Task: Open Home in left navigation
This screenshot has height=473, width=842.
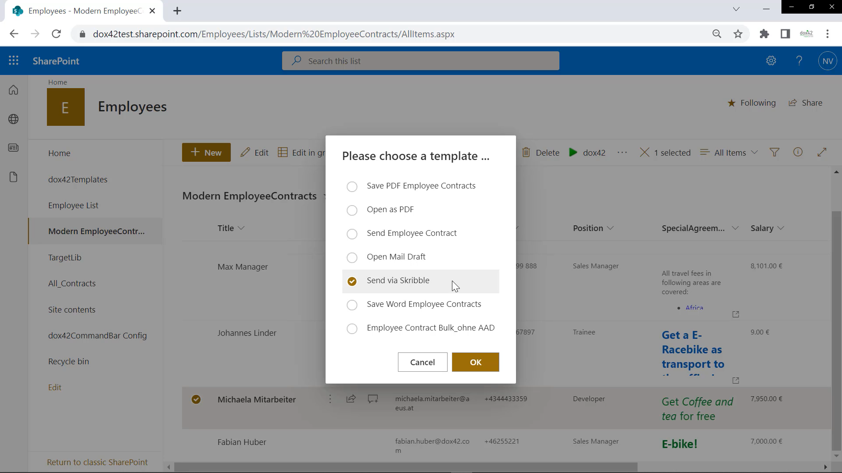Action: click(59, 153)
